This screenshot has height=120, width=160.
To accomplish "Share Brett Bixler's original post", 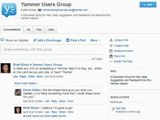I will coord(32,77).
